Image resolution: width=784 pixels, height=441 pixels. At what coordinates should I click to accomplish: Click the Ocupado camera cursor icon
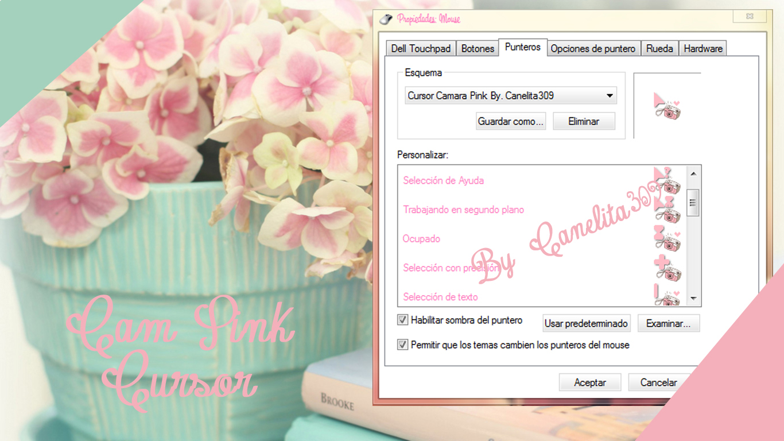pos(667,238)
